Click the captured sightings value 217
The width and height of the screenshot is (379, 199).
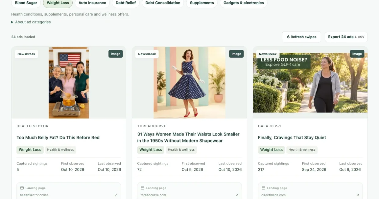point(261,170)
